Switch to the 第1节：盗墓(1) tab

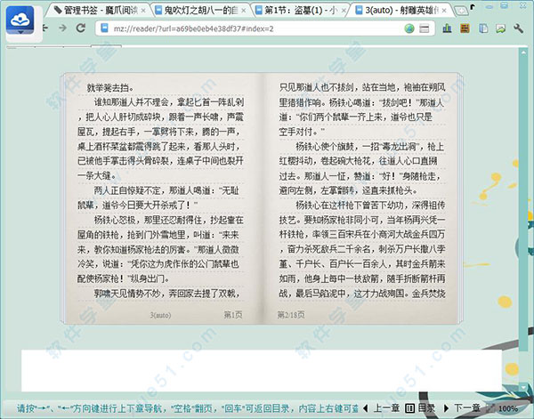pyautogui.click(x=301, y=11)
